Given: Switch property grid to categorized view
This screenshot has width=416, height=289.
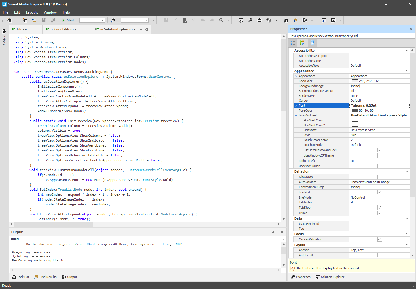Looking at the screenshot, I should pos(293,43).
